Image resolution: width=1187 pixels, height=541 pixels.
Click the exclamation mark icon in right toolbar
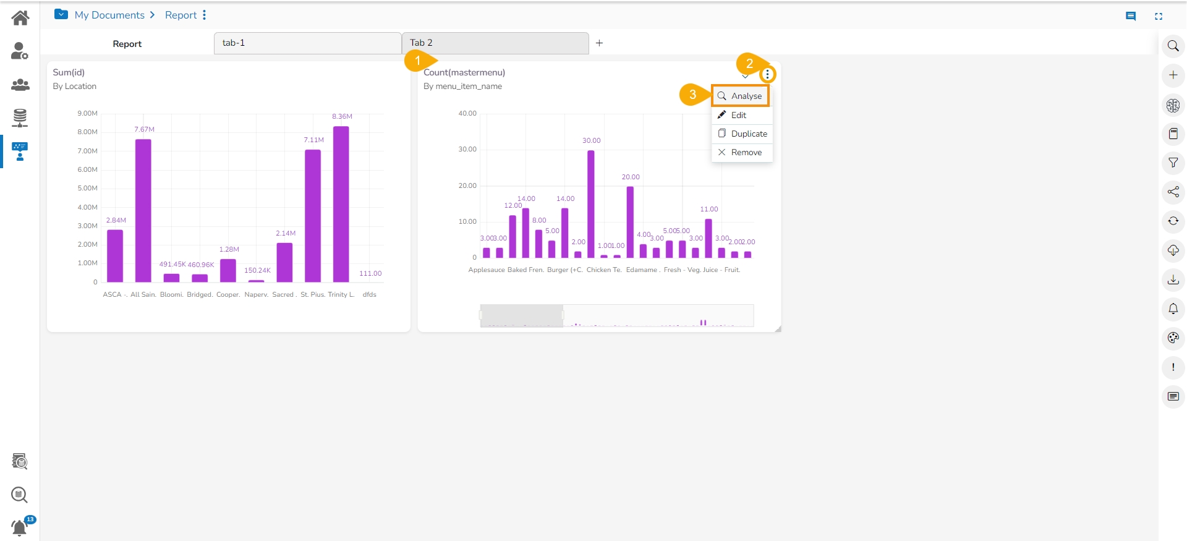click(x=1173, y=367)
